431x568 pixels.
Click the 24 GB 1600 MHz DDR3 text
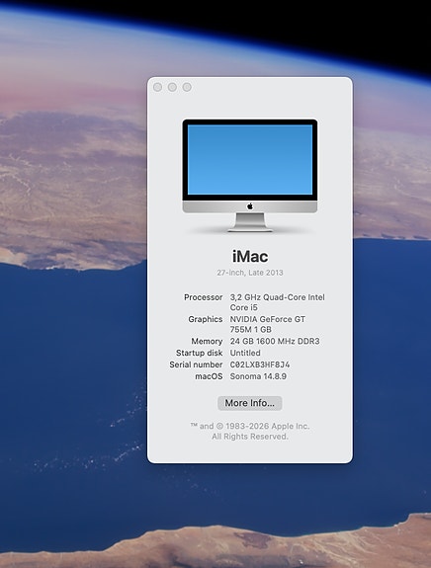(275, 341)
